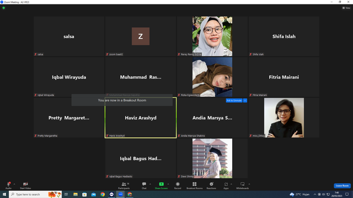Open the weather widget showing 27°C Hujan

(x=299, y=194)
